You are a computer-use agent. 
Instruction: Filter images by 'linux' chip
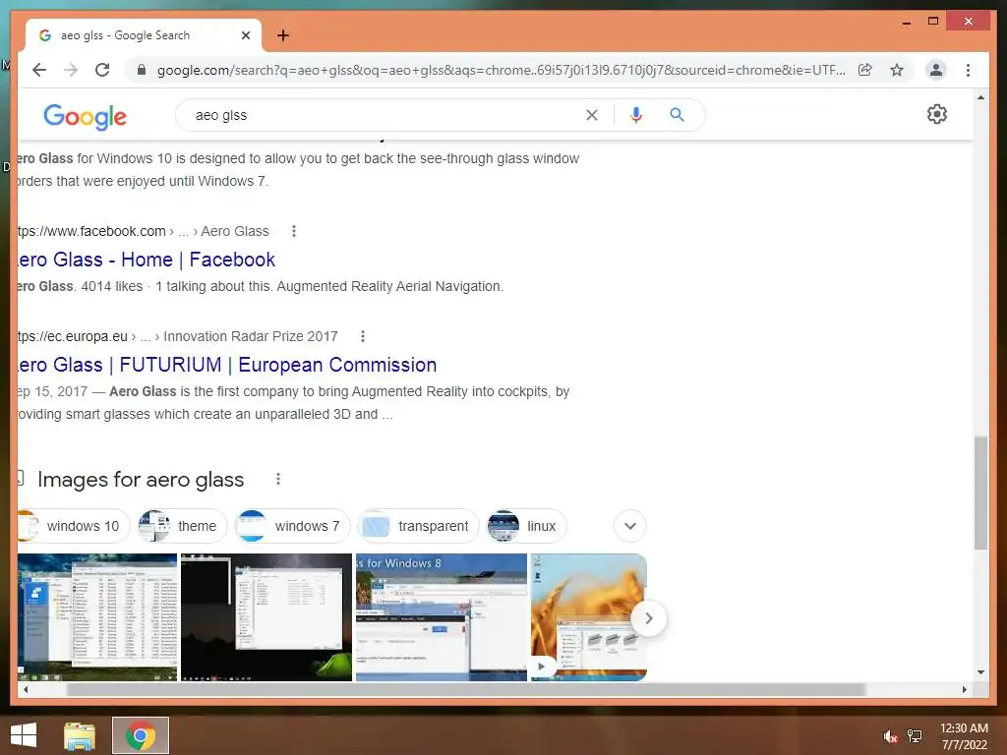tap(527, 526)
